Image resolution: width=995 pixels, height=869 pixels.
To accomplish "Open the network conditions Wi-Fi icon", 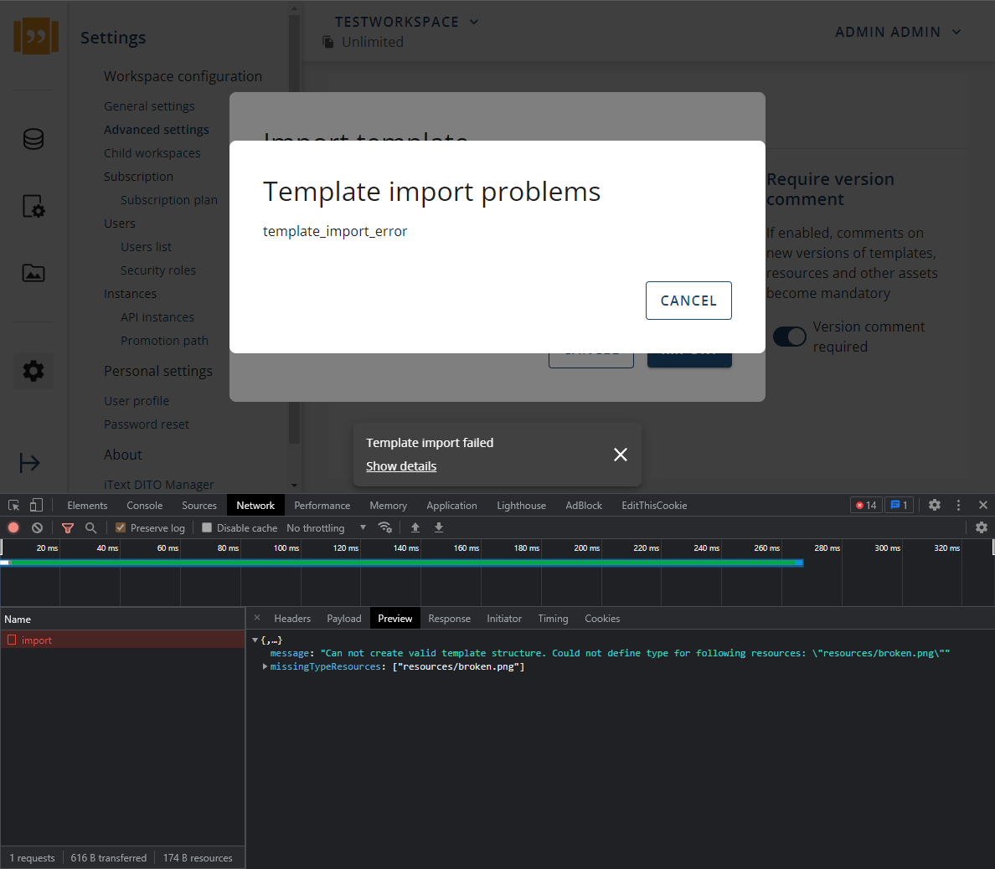I will pos(385,527).
